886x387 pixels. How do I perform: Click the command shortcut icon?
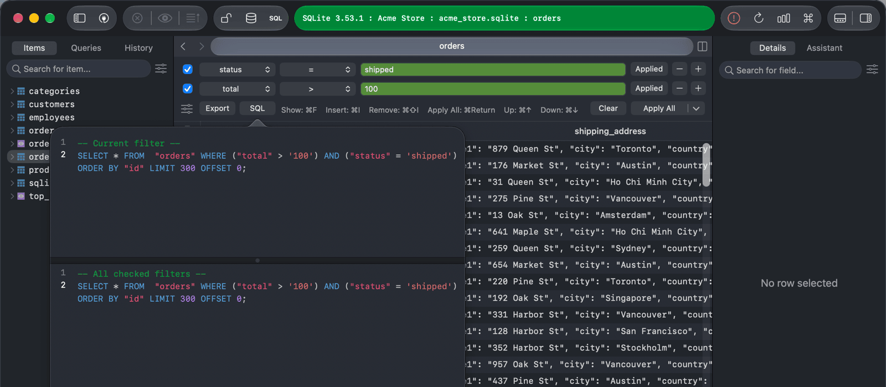pos(808,18)
